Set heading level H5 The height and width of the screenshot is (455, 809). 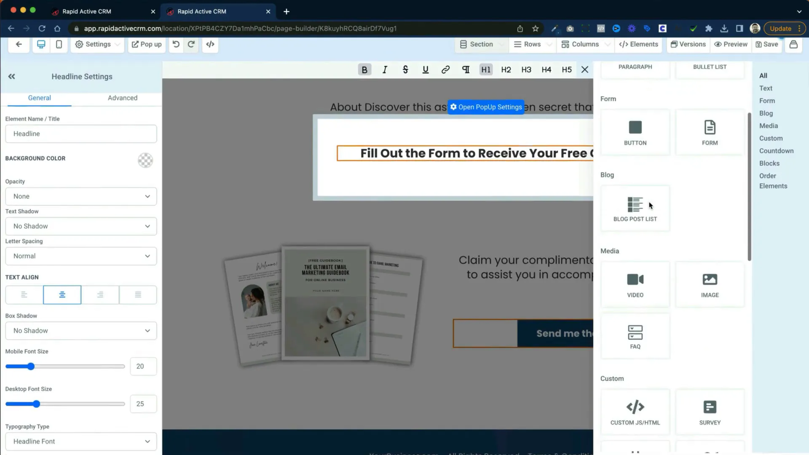[x=567, y=70]
